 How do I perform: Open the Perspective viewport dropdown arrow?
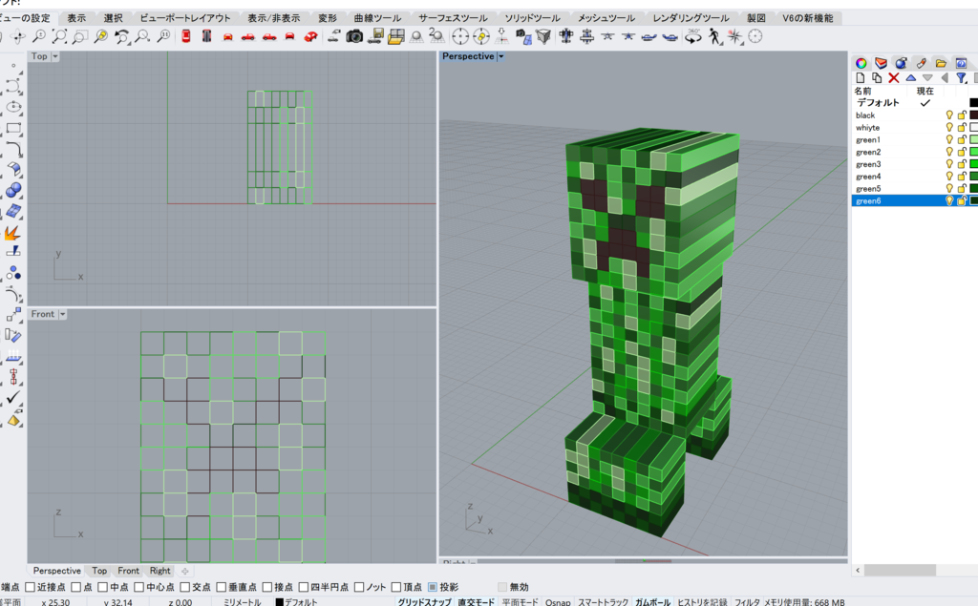point(500,56)
